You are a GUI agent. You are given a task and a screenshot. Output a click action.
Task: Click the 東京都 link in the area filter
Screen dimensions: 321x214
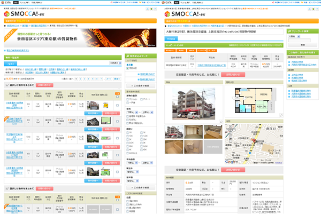pos(129,65)
